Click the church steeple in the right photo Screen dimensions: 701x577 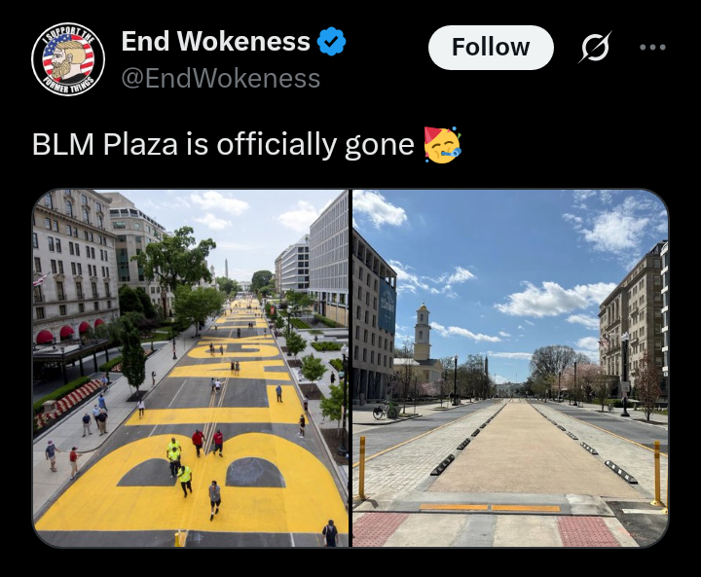pyautogui.click(x=422, y=331)
